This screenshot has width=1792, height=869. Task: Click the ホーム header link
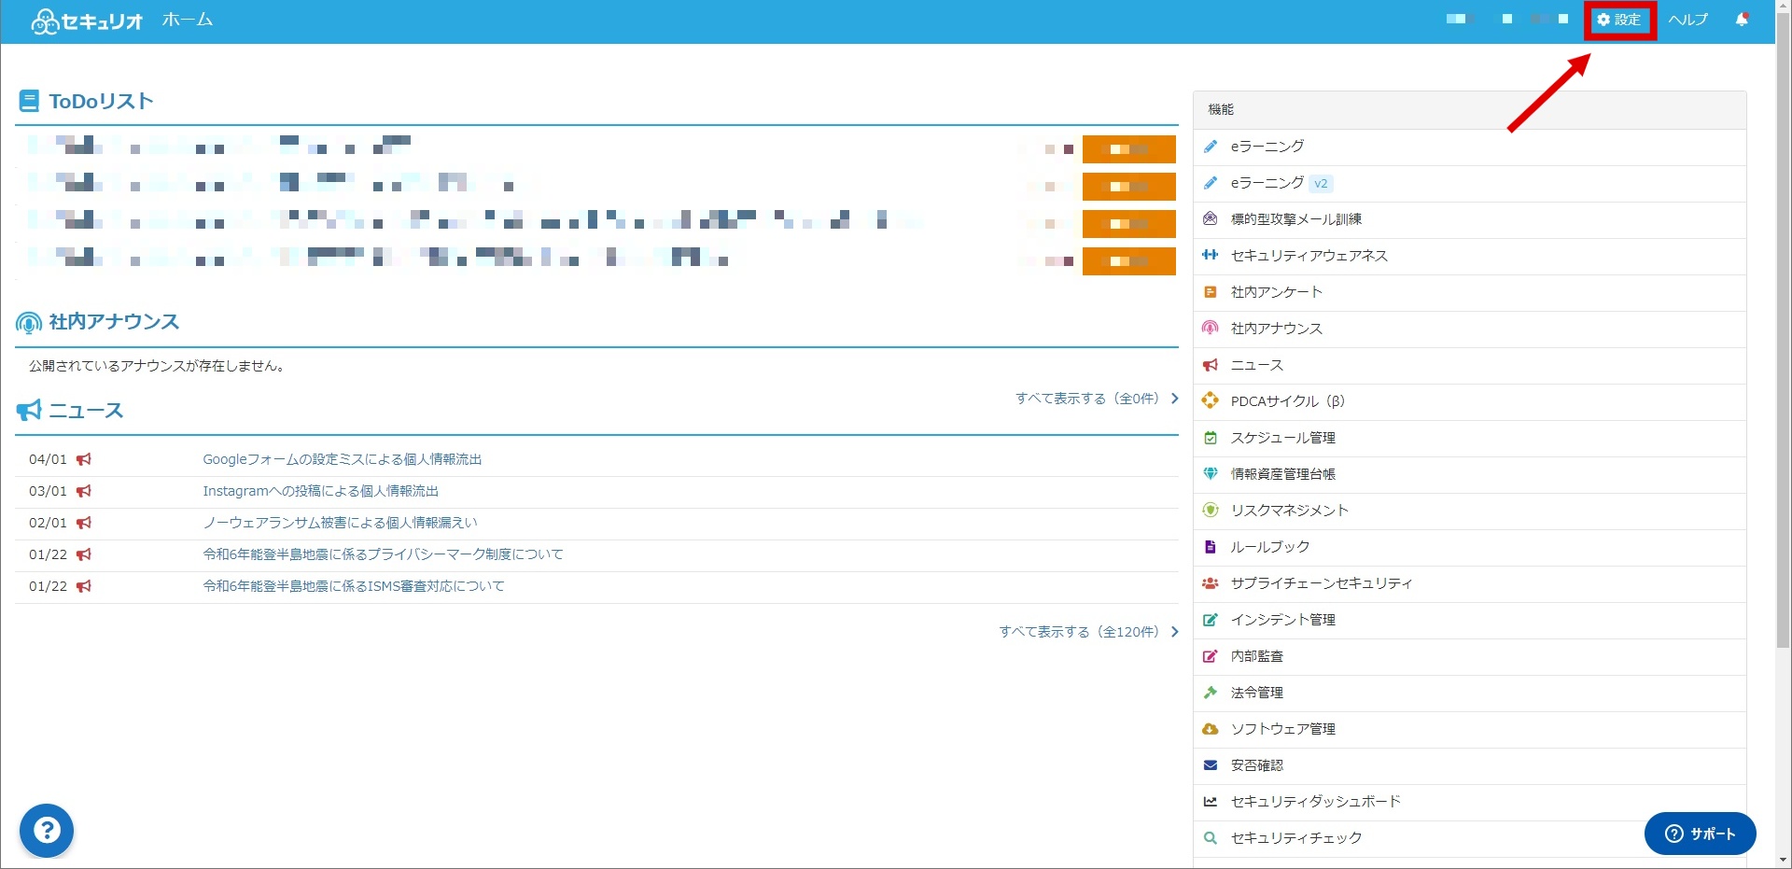pyautogui.click(x=188, y=20)
